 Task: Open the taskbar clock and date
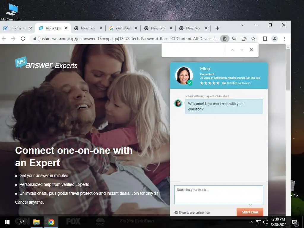[x=278, y=222]
